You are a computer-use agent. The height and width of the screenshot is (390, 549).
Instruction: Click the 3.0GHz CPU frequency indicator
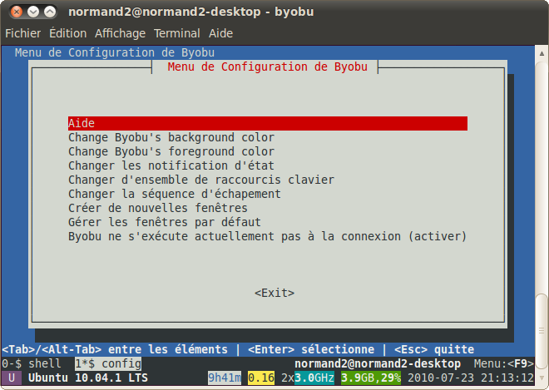coord(314,378)
